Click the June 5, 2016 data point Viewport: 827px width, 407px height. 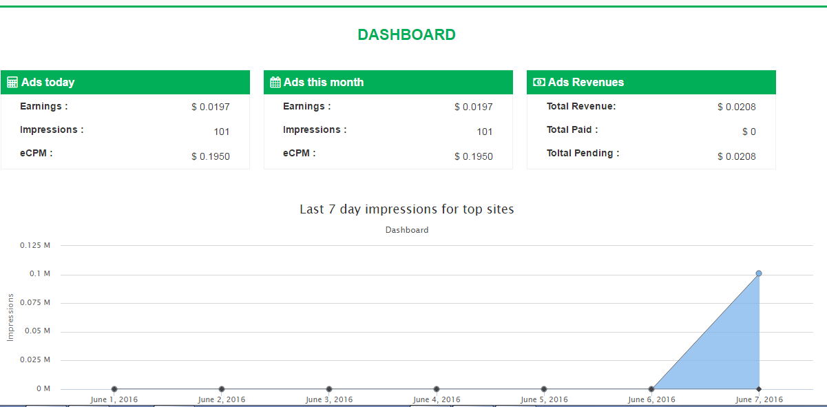tap(544, 389)
